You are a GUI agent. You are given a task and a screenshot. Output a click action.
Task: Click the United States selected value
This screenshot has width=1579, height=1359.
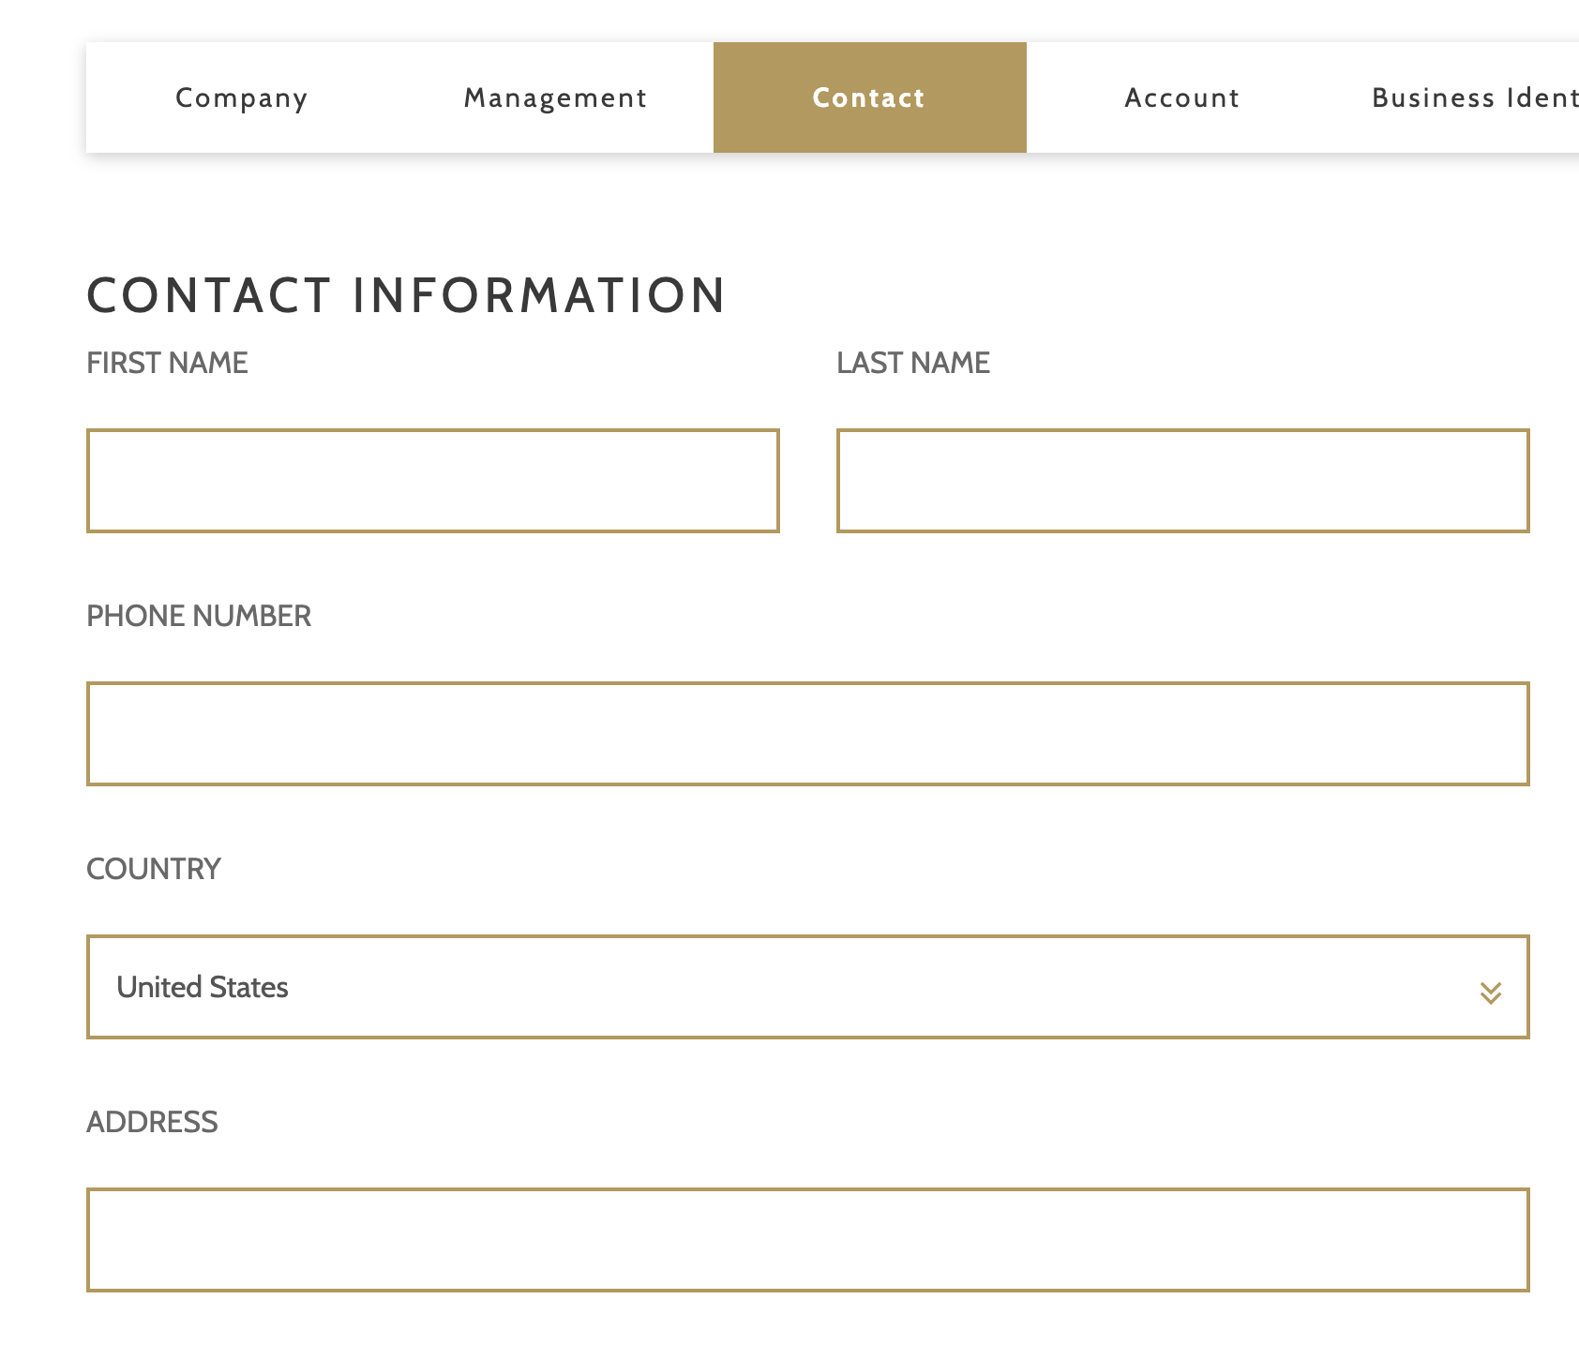203,987
